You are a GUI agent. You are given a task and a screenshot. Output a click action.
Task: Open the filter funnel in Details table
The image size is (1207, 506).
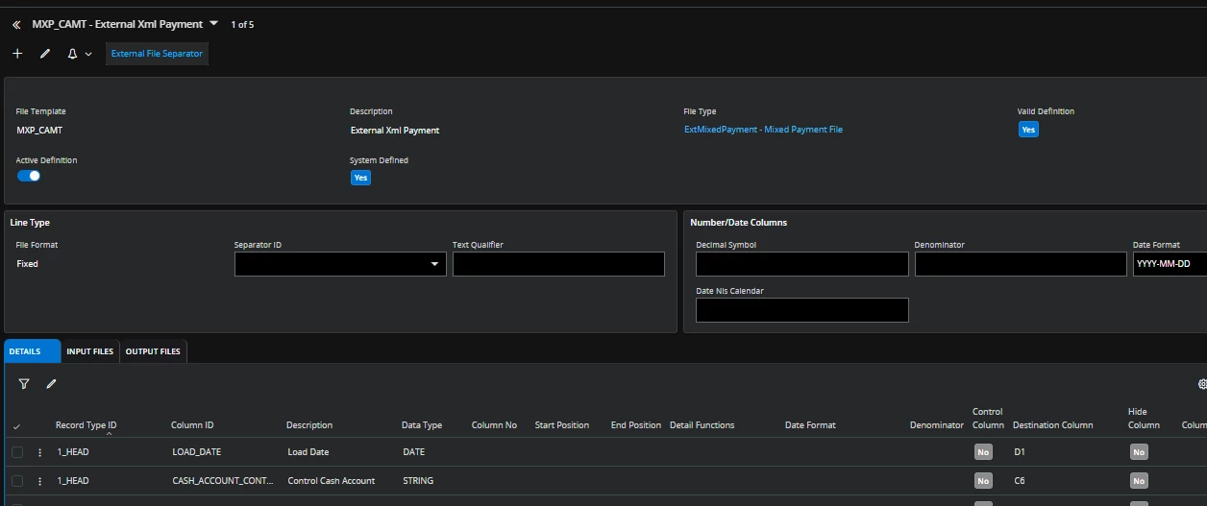point(24,384)
